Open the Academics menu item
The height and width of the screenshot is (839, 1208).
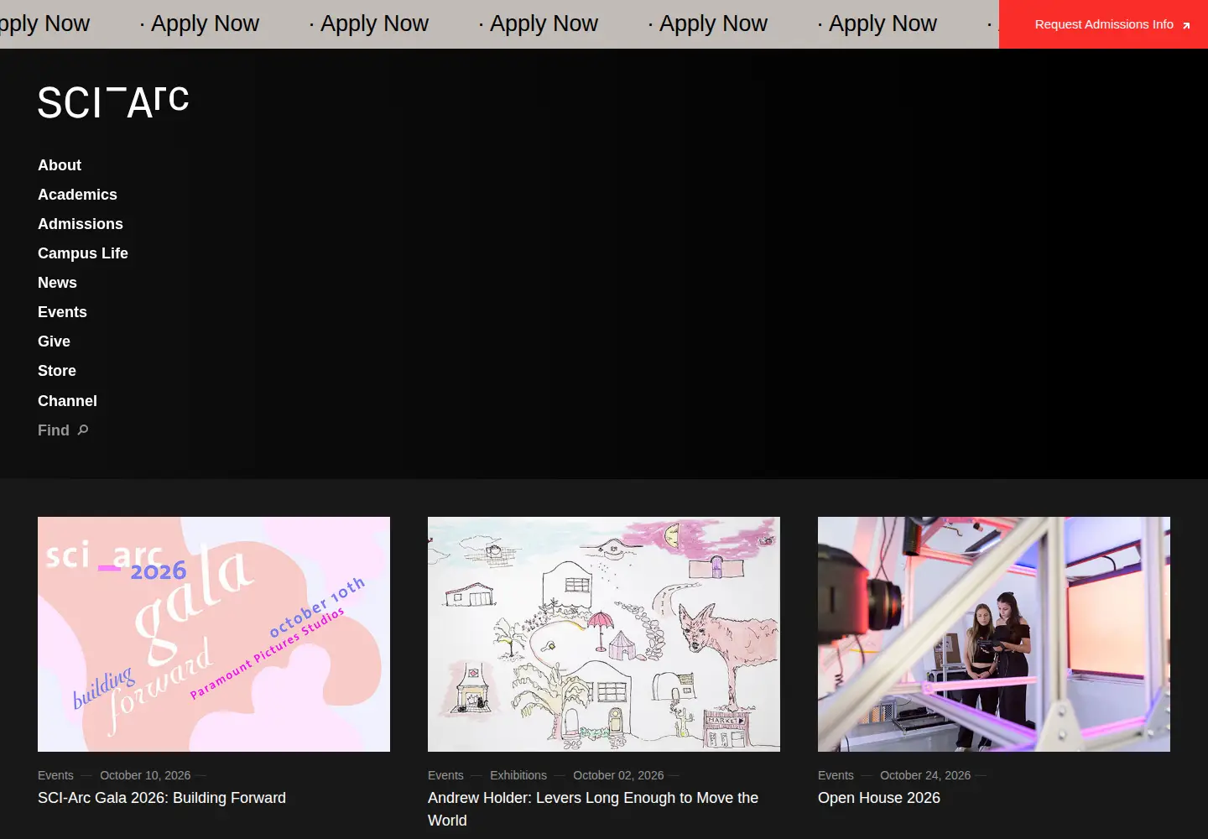[x=77, y=195]
